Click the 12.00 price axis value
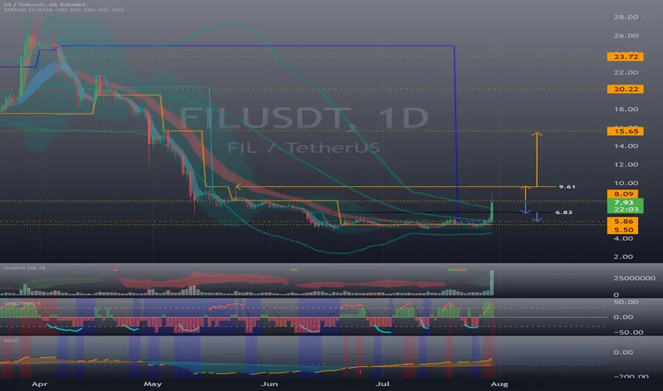The height and width of the screenshot is (391, 663). pyautogui.click(x=626, y=164)
